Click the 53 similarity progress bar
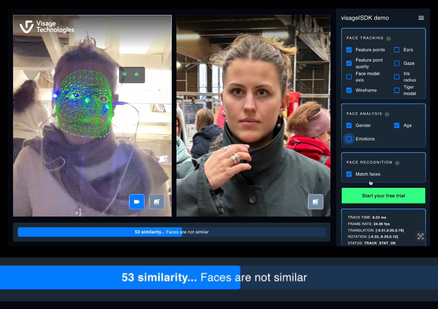Viewport: 438px width, 309px height. tap(171, 232)
